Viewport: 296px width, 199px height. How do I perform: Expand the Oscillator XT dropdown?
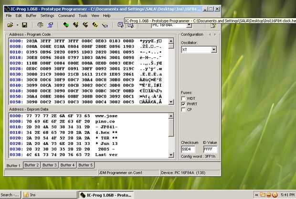pyautogui.click(x=214, y=50)
